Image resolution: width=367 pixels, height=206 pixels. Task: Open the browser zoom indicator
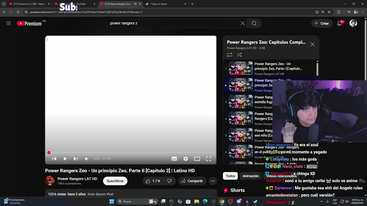coord(323,12)
